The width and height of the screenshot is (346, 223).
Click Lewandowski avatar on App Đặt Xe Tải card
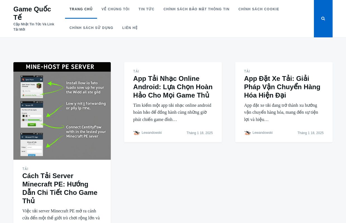click(248, 133)
